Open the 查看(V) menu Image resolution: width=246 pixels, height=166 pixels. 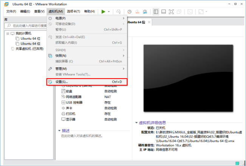coord(39,11)
